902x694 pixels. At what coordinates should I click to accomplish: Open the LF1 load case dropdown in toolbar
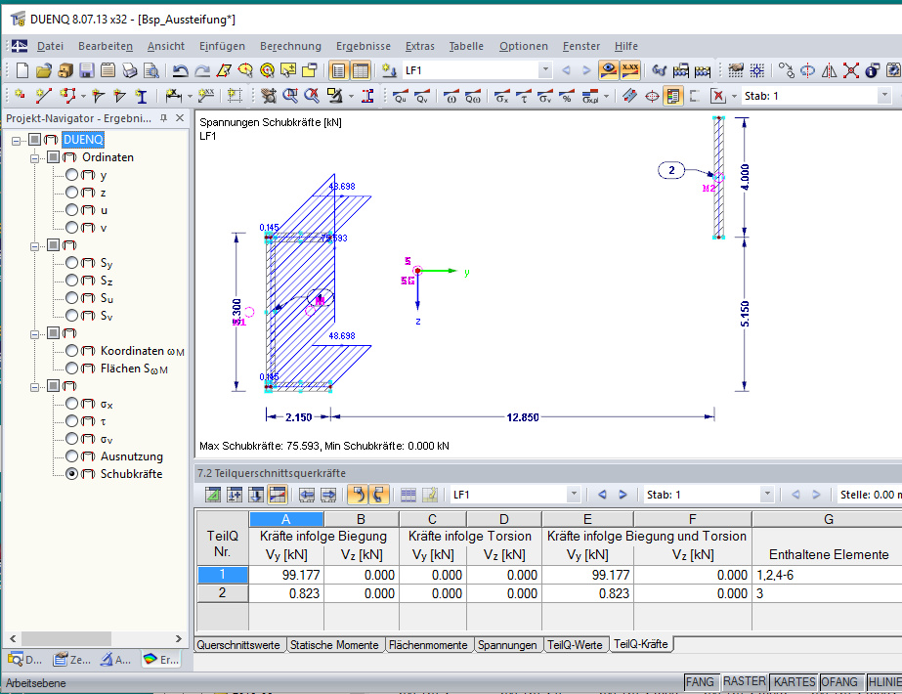[x=545, y=70]
